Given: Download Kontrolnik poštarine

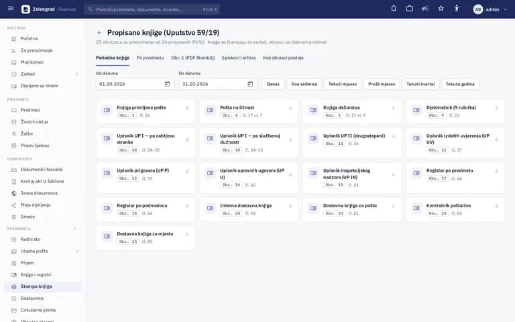Looking at the screenshot, I should 497,206.
